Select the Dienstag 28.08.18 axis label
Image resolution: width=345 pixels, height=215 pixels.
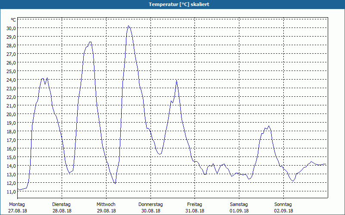point(62,208)
